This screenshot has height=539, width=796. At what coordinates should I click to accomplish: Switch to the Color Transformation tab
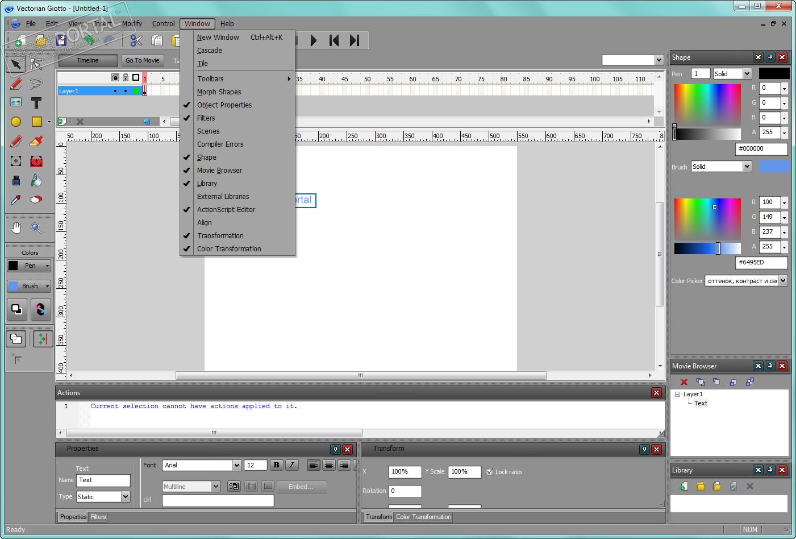424,517
